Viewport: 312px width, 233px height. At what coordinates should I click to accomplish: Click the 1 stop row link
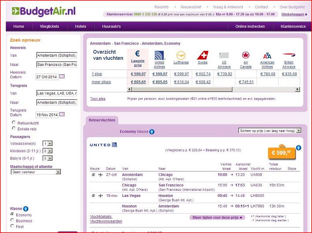coord(97,74)
